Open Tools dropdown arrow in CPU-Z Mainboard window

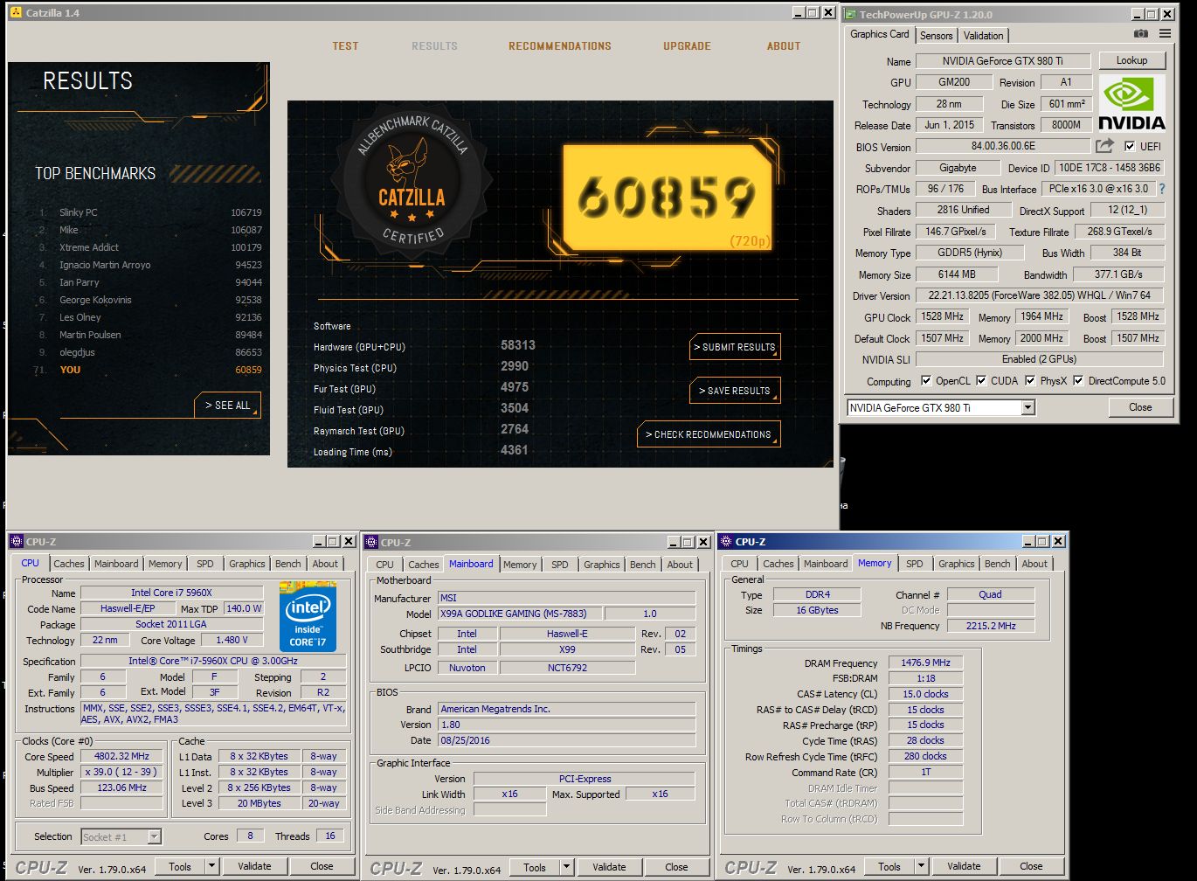(x=565, y=867)
